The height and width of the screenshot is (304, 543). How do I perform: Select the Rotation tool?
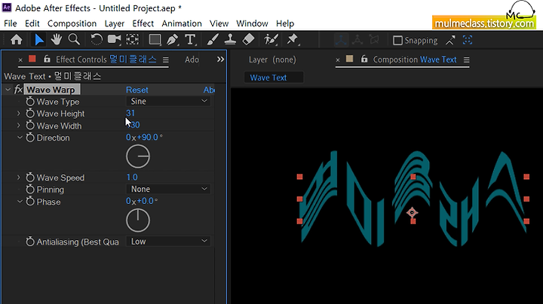[97, 40]
